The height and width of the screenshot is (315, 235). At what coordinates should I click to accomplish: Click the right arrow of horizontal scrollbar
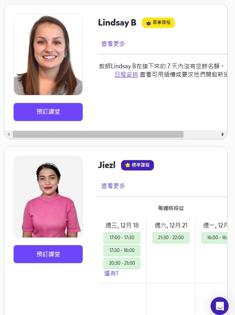[x=223, y=134]
